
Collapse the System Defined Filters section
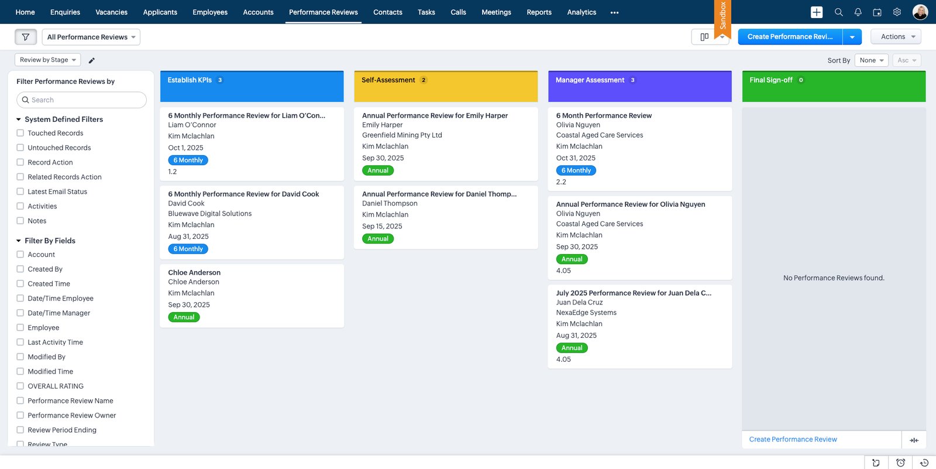click(19, 119)
